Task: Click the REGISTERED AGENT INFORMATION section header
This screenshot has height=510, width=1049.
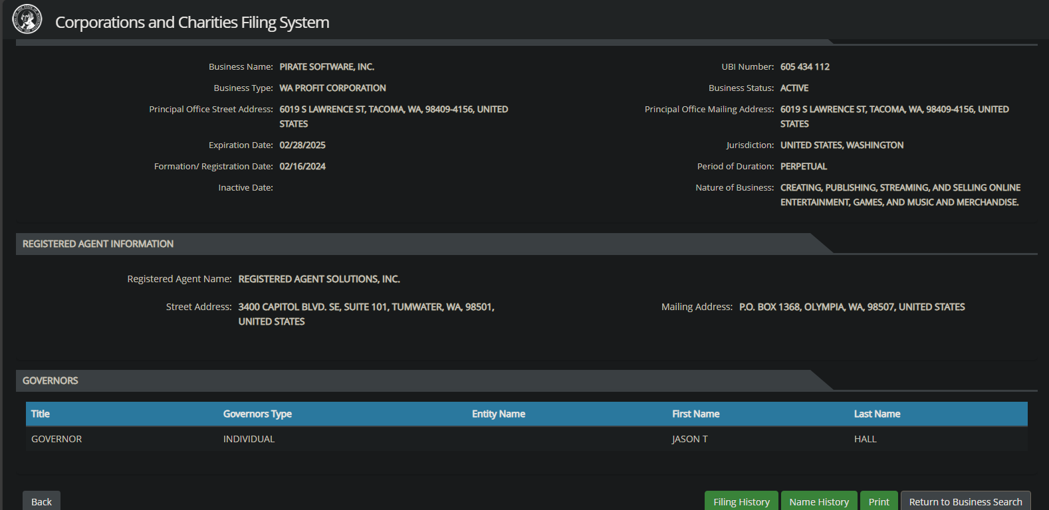Action: 98,244
